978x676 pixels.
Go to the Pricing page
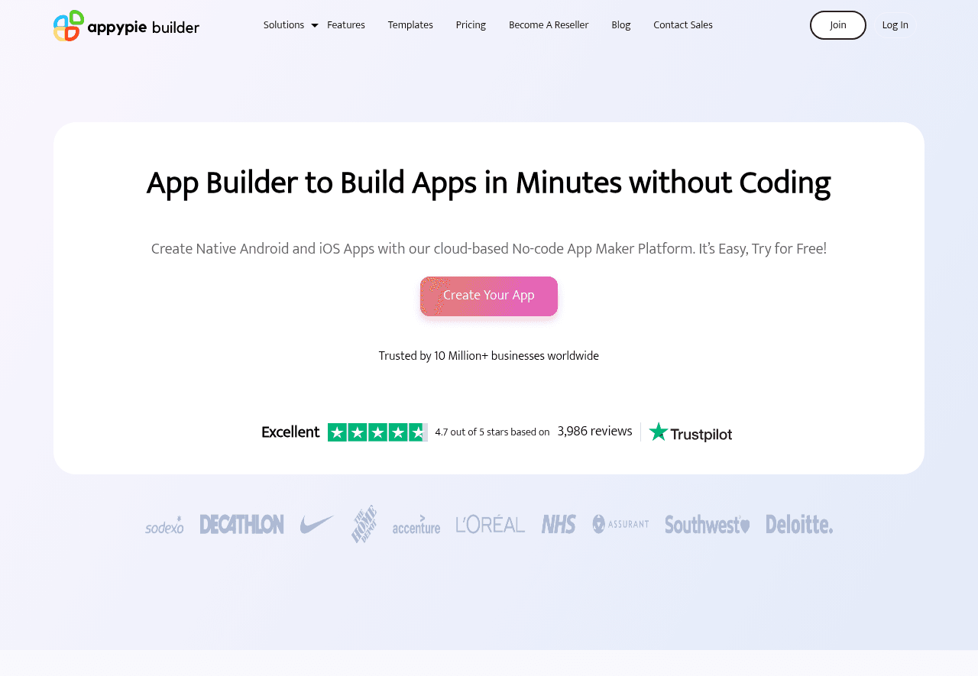(x=471, y=24)
